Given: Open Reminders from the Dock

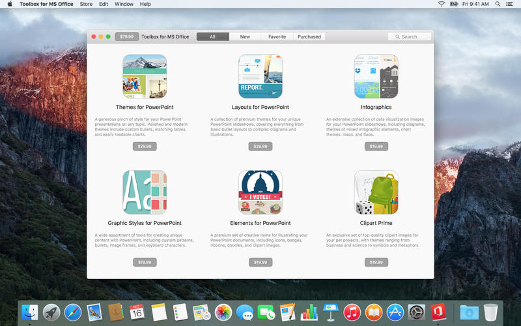Looking at the screenshot, I should 180,313.
